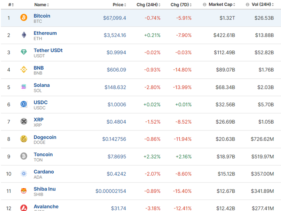Click Avalanche 24H change -3.18%
The image size is (281, 211).
tap(153, 208)
